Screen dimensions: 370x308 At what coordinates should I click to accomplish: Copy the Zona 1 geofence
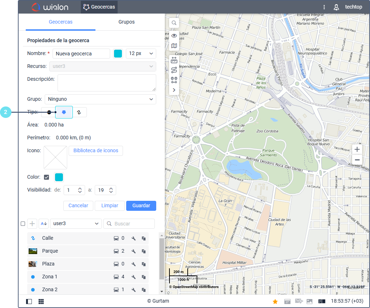click(x=144, y=277)
